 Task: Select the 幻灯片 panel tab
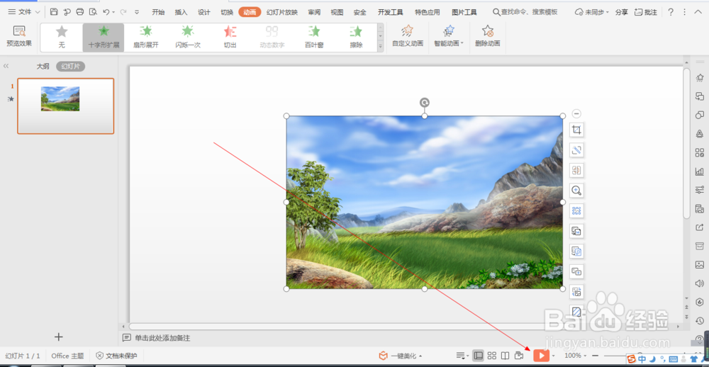coord(70,67)
